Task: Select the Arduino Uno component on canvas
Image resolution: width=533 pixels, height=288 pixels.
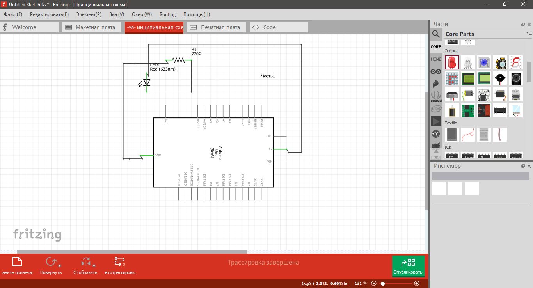Action: 213,153
